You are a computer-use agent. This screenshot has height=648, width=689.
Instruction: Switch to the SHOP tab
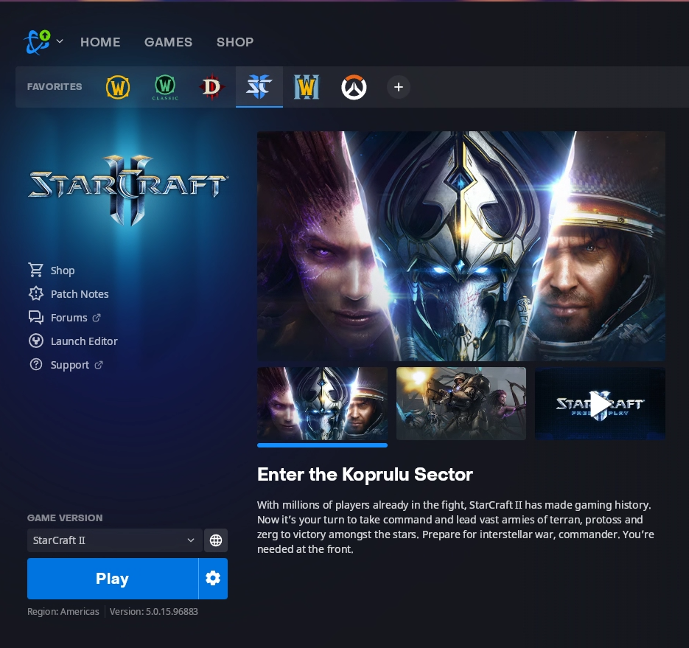pos(235,42)
